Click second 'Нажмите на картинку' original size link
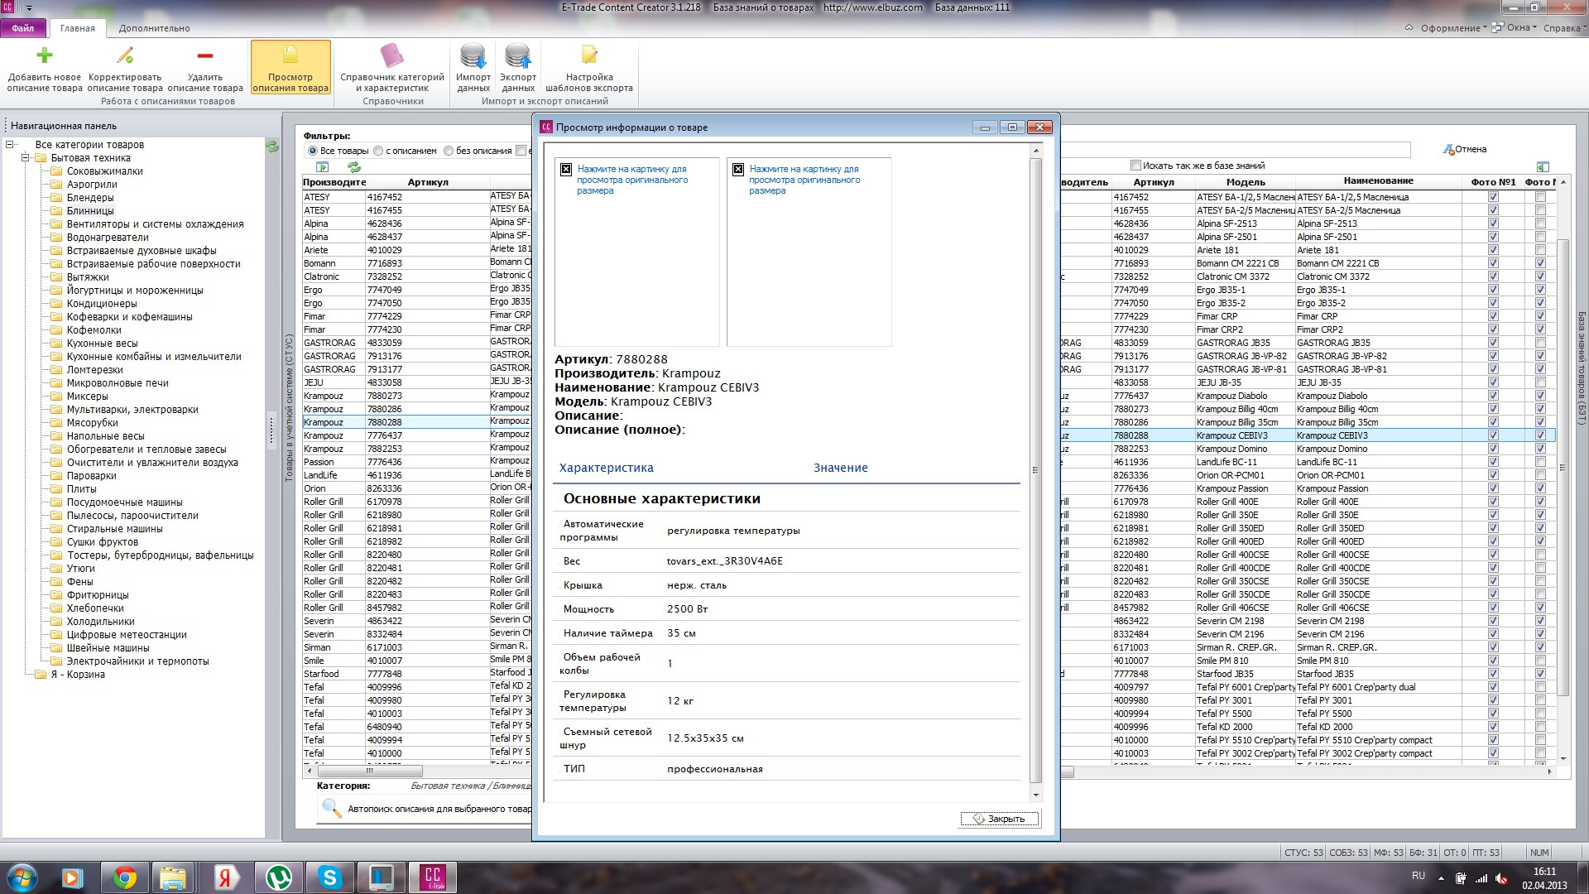The height and width of the screenshot is (894, 1589). (804, 180)
